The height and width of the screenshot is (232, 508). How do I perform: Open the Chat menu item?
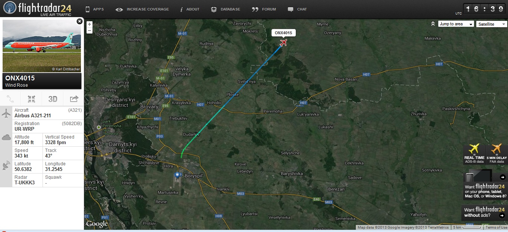tap(297, 9)
